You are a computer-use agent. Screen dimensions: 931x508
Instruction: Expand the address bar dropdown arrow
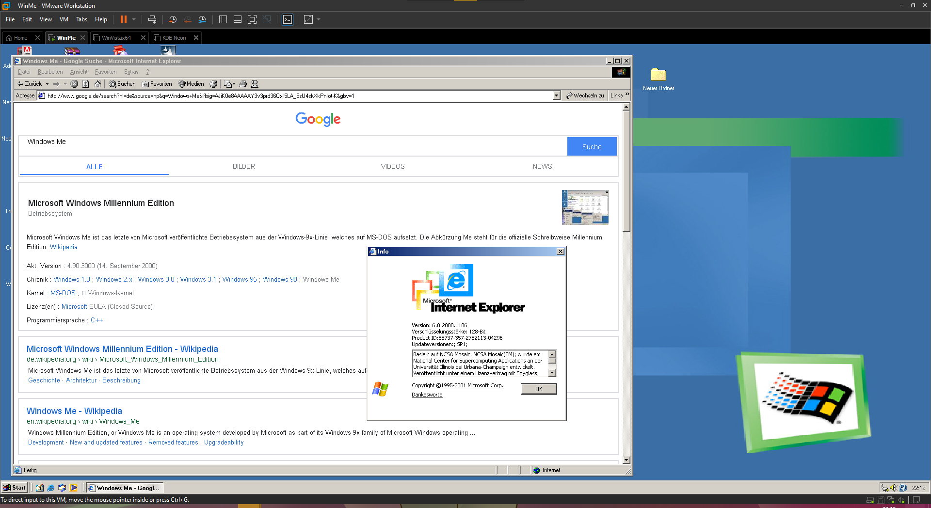coord(557,95)
